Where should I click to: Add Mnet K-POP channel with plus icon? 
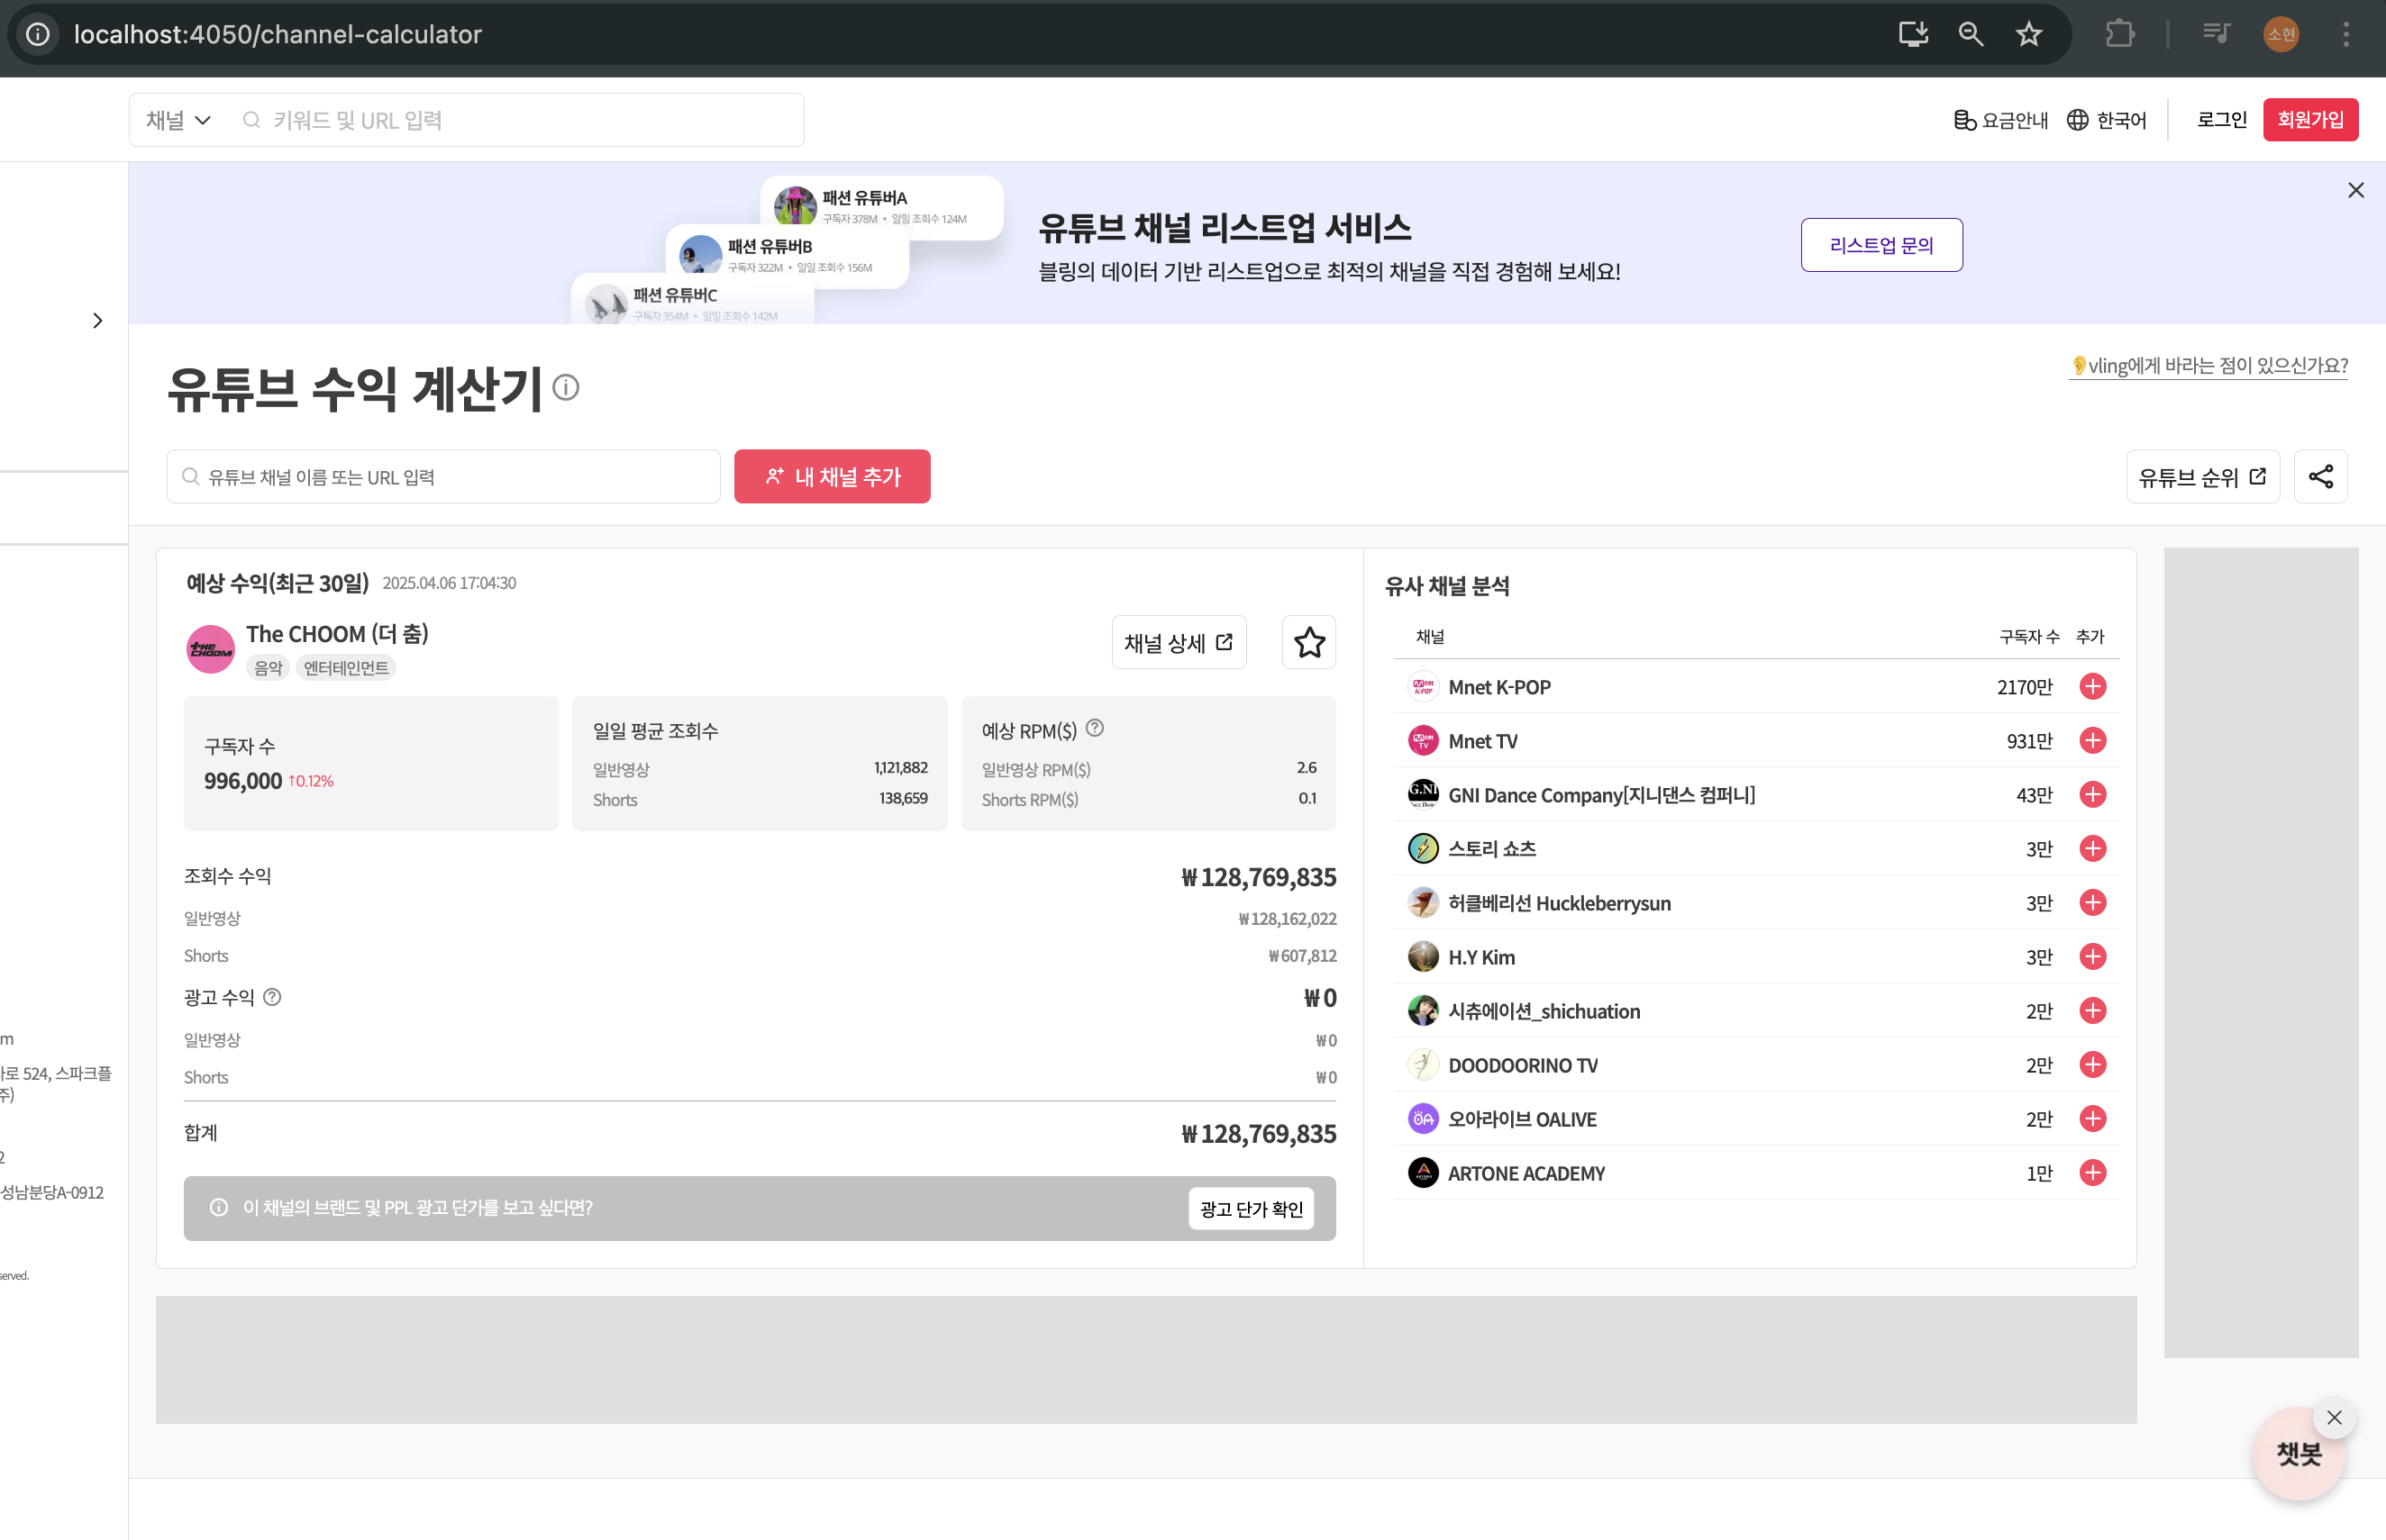click(2092, 687)
